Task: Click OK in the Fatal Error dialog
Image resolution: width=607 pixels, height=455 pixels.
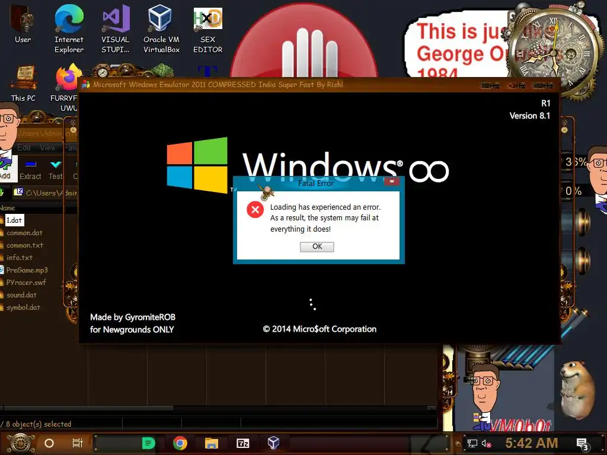Action: click(x=317, y=246)
